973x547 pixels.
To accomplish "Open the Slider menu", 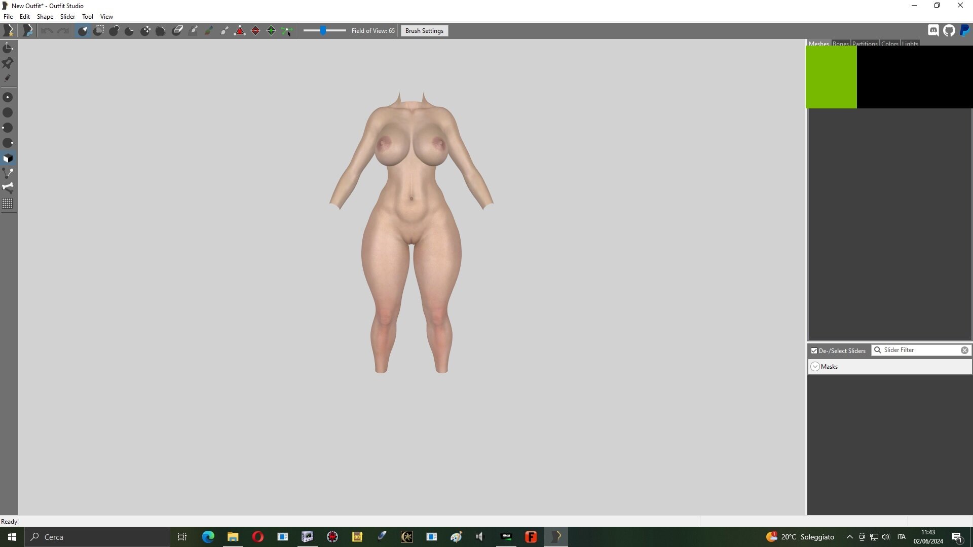I will point(67,16).
